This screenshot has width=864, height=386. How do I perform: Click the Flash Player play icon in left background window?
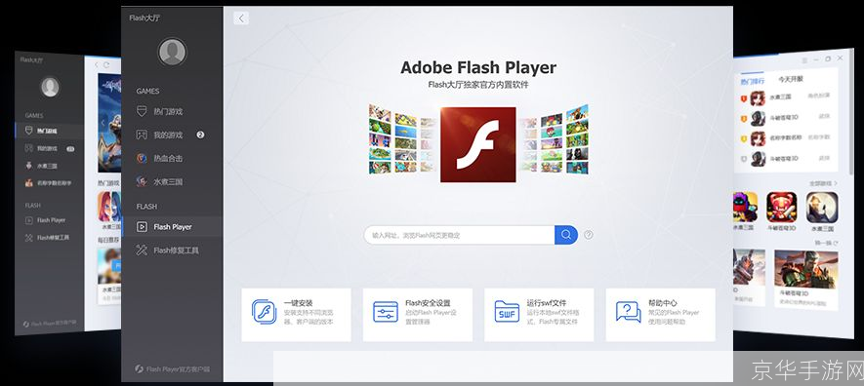pos(29,220)
